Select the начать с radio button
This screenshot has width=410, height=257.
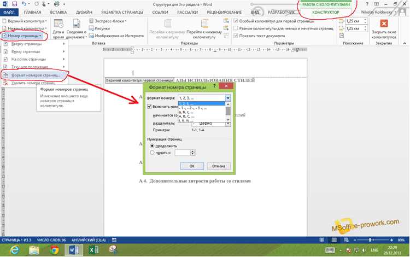click(x=152, y=153)
